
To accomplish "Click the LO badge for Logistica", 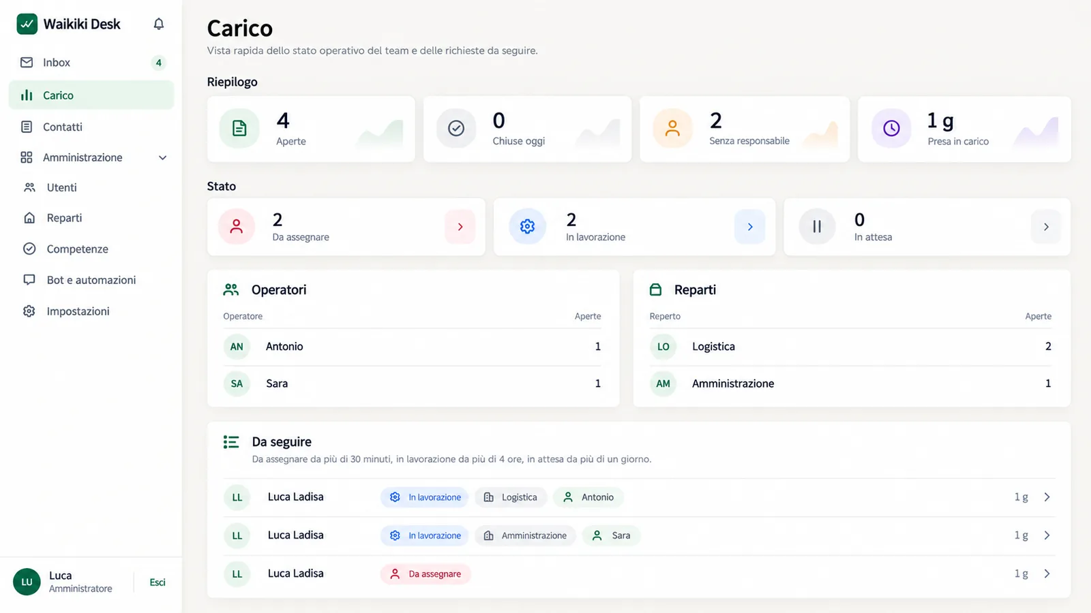I will coord(663,347).
